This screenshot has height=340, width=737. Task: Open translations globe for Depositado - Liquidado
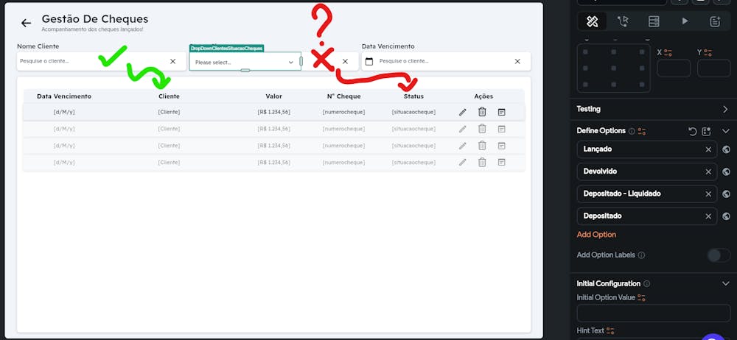(726, 194)
